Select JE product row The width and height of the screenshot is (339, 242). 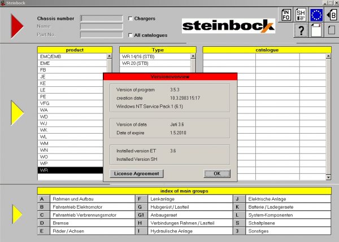[71, 77]
